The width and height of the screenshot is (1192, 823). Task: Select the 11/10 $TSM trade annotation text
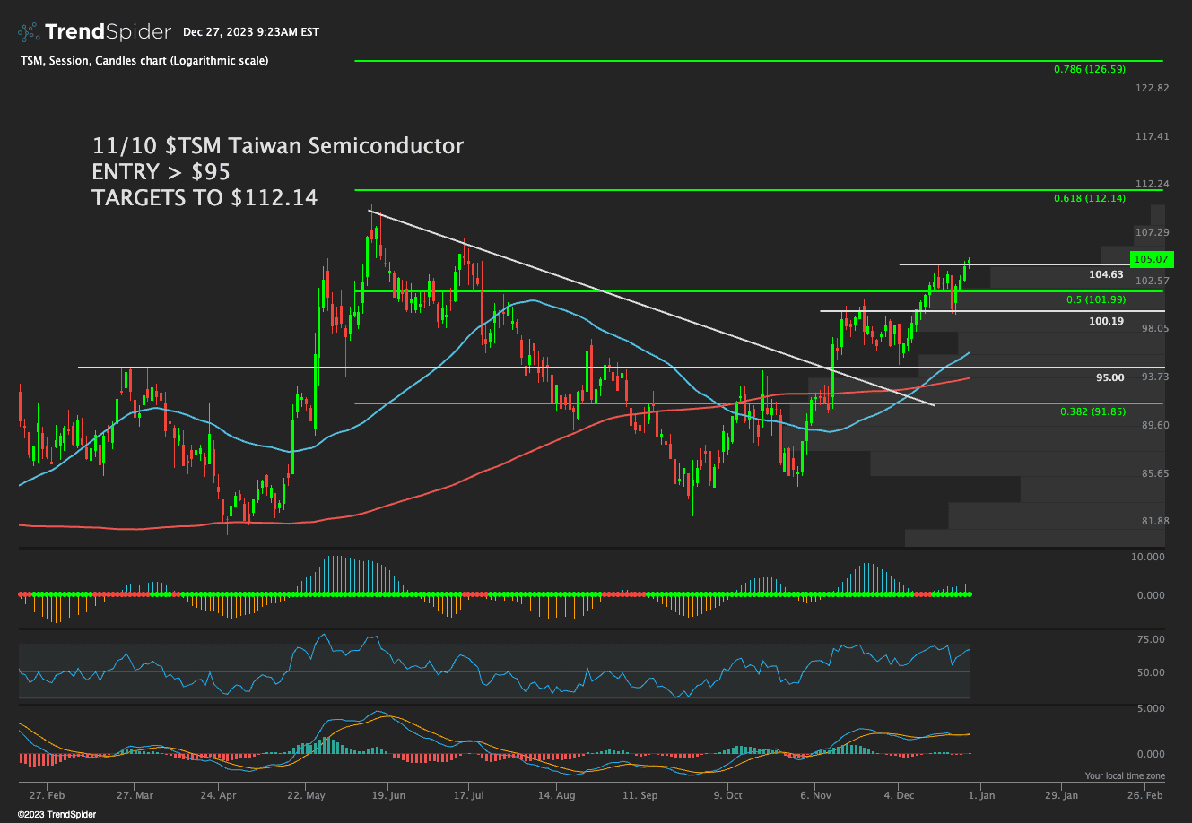[276, 145]
